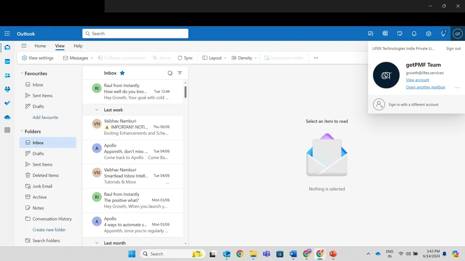
Task: Open the app launcher grid icon
Action: point(7,34)
